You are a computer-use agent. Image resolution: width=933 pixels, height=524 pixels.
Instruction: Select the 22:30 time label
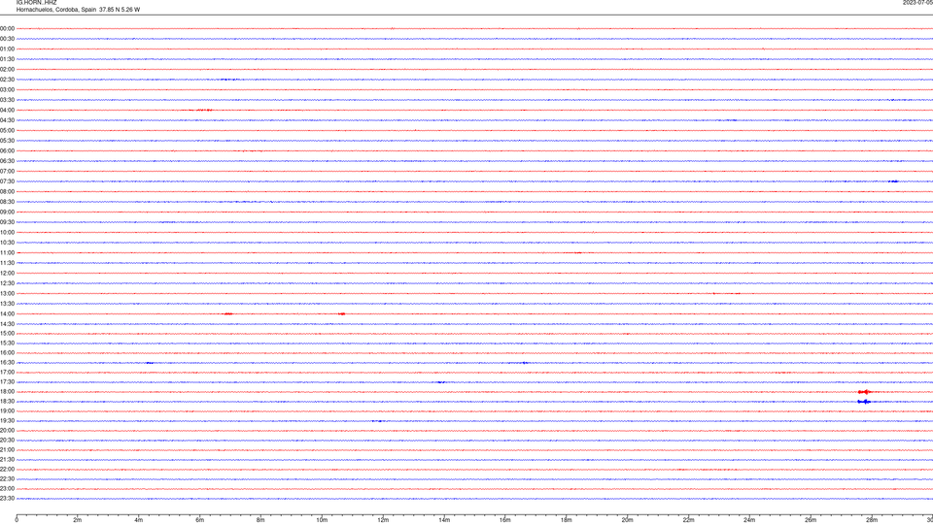(x=7, y=478)
